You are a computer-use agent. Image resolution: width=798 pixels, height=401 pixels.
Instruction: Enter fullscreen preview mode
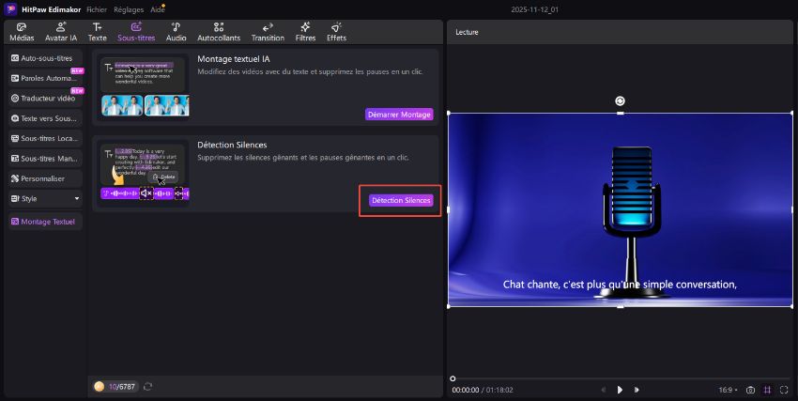[784, 390]
